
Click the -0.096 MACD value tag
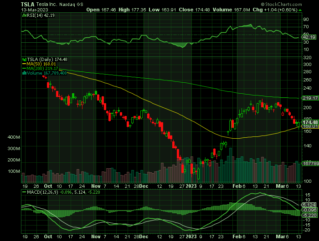pos(310,210)
